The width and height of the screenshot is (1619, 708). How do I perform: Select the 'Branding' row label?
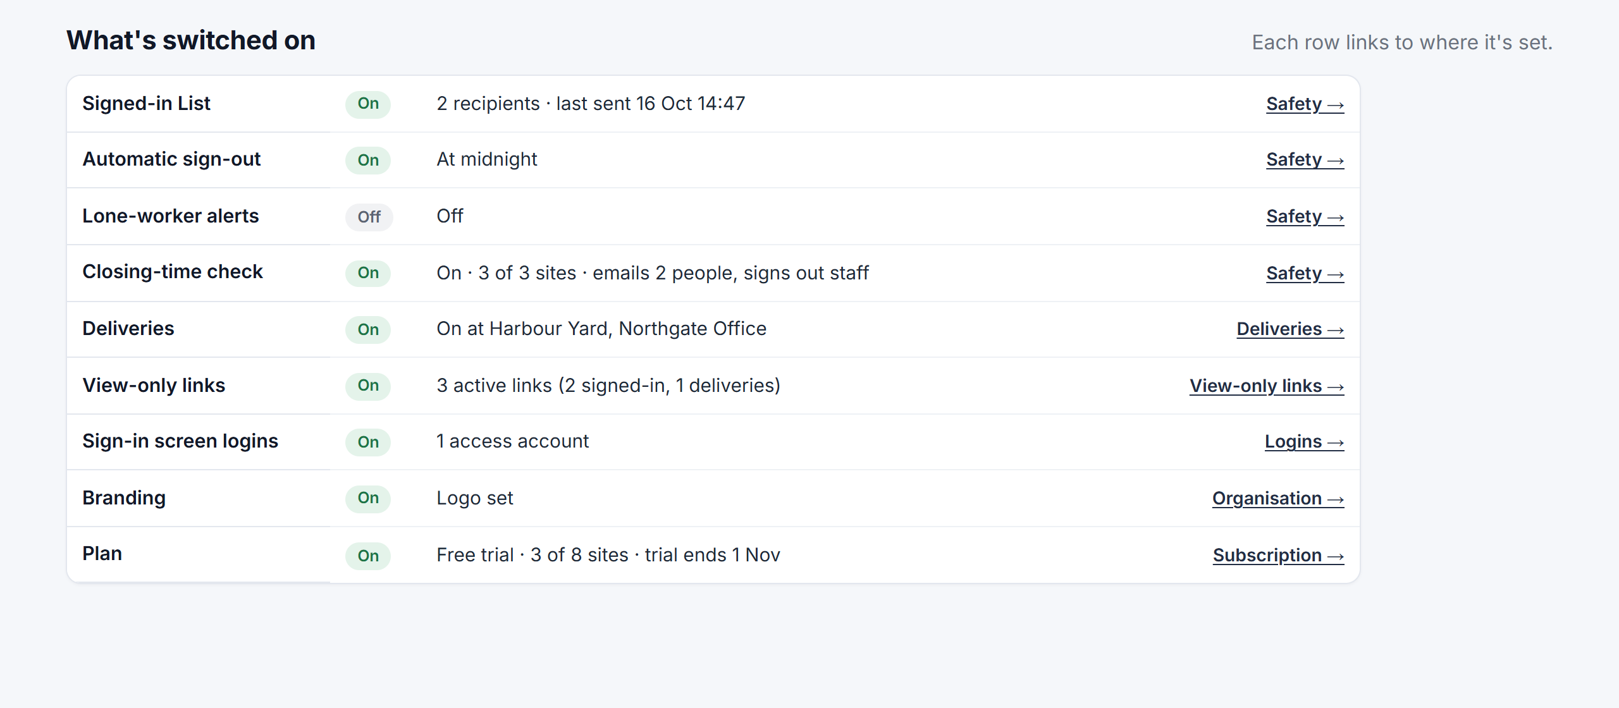point(124,498)
